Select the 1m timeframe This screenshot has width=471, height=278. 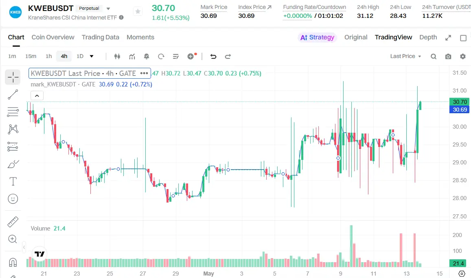click(x=12, y=56)
